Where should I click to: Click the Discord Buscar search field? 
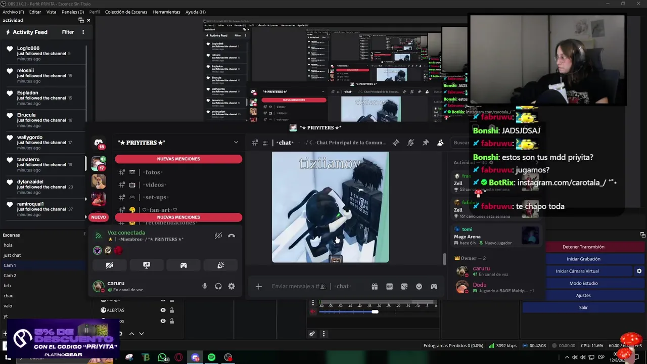pos(460,143)
